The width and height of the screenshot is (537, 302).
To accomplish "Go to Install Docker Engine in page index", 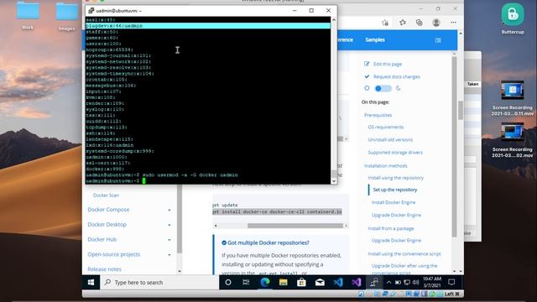I will coord(394,202).
